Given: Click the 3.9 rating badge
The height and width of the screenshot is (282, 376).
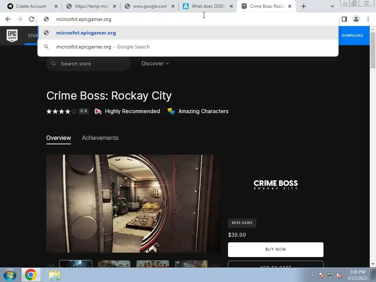Looking at the screenshot, I should coord(83,111).
